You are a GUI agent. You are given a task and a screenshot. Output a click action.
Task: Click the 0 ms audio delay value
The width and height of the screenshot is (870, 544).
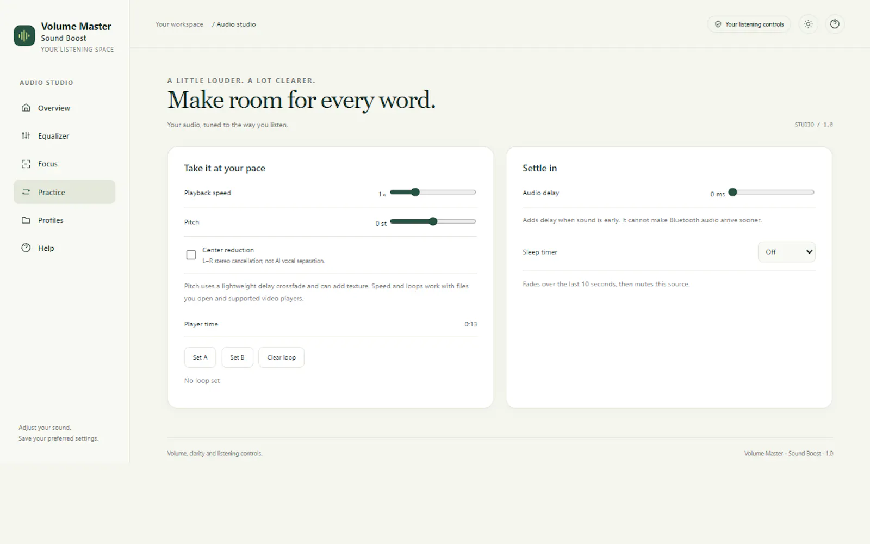click(x=717, y=194)
